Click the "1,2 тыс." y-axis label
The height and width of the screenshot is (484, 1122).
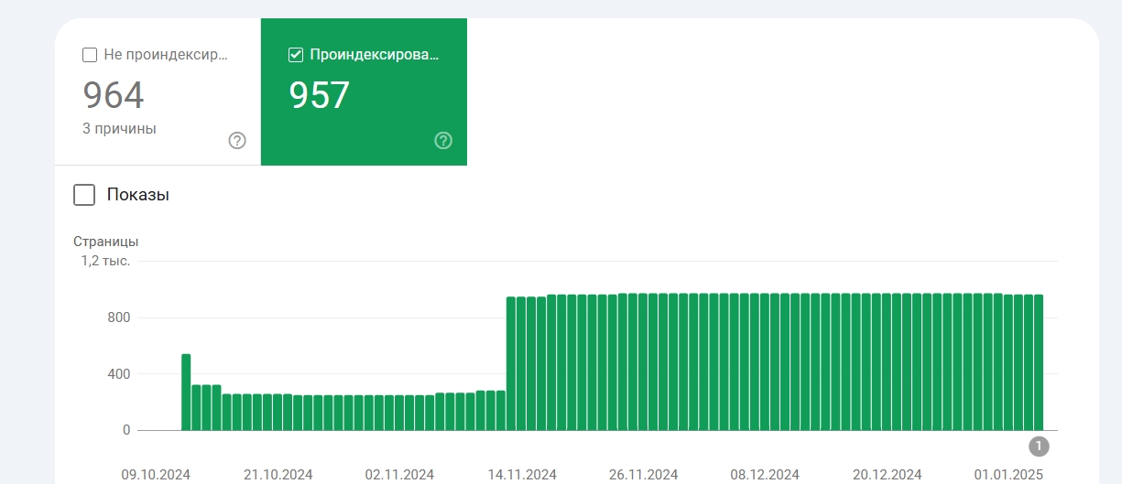tap(105, 261)
